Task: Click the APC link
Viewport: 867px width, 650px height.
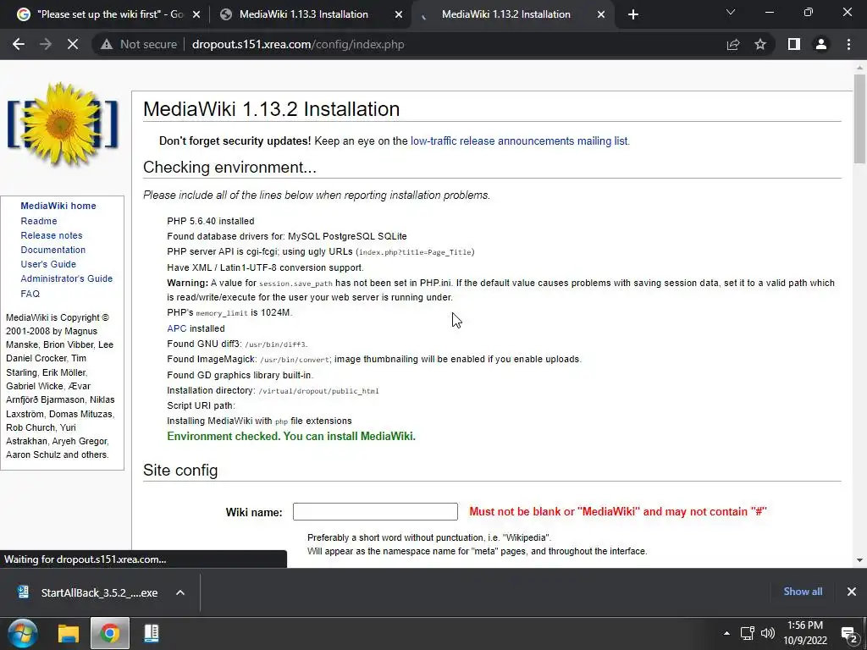Action: tap(176, 328)
